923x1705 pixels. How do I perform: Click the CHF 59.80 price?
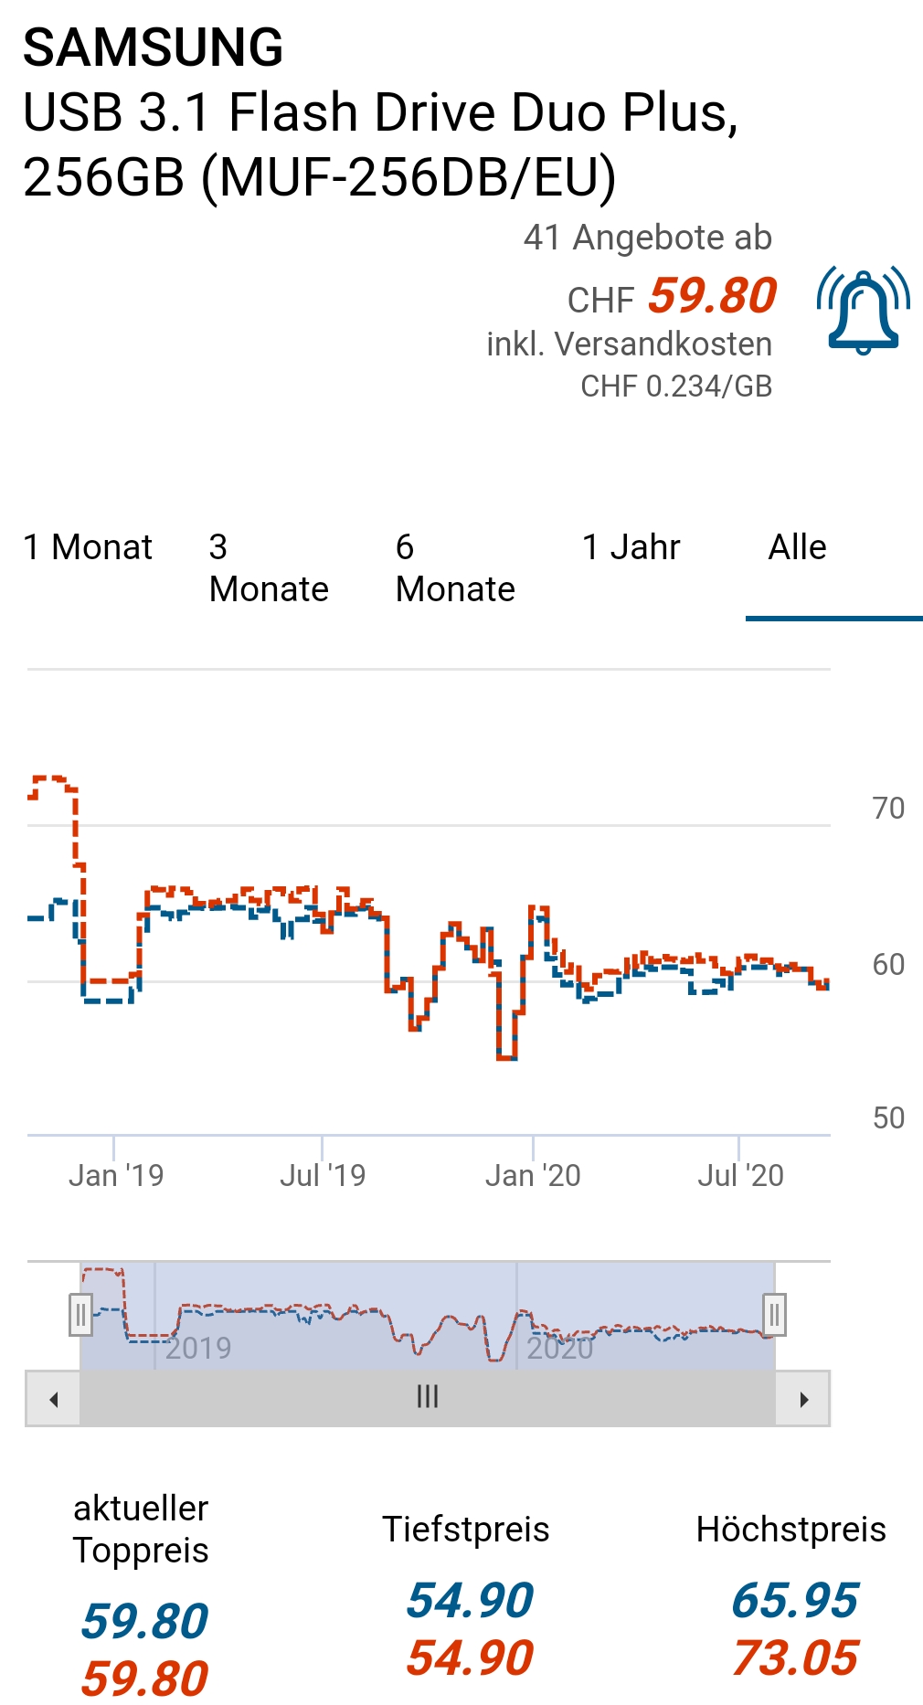tap(672, 297)
